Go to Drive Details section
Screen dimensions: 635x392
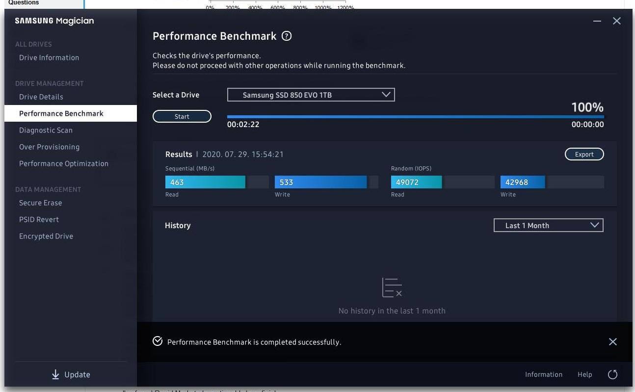click(41, 97)
